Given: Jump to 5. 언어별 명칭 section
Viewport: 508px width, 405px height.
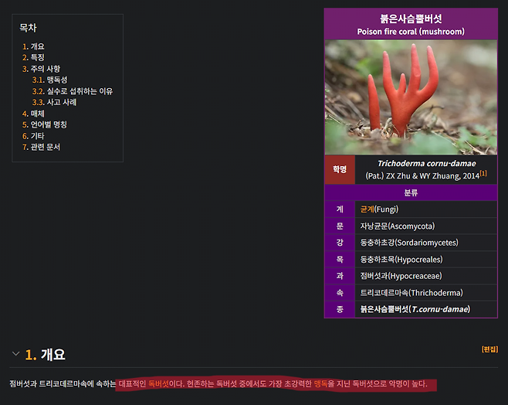Looking at the screenshot, I should click(x=44, y=124).
